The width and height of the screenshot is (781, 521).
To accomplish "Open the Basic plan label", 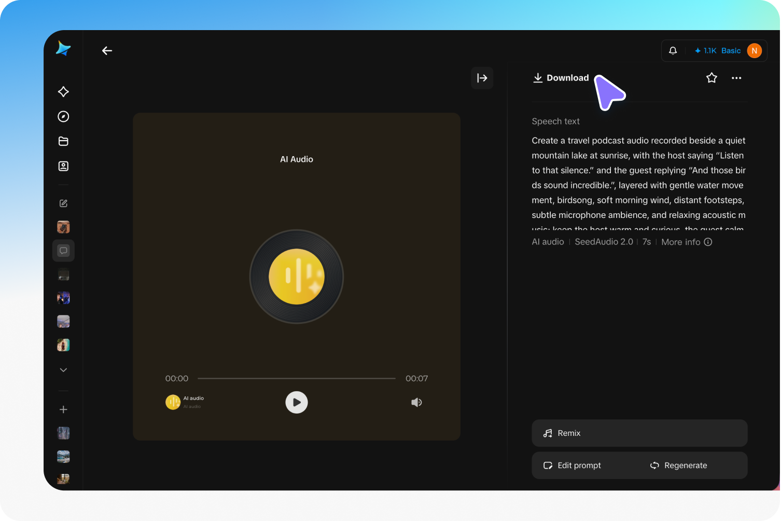I will [731, 50].
